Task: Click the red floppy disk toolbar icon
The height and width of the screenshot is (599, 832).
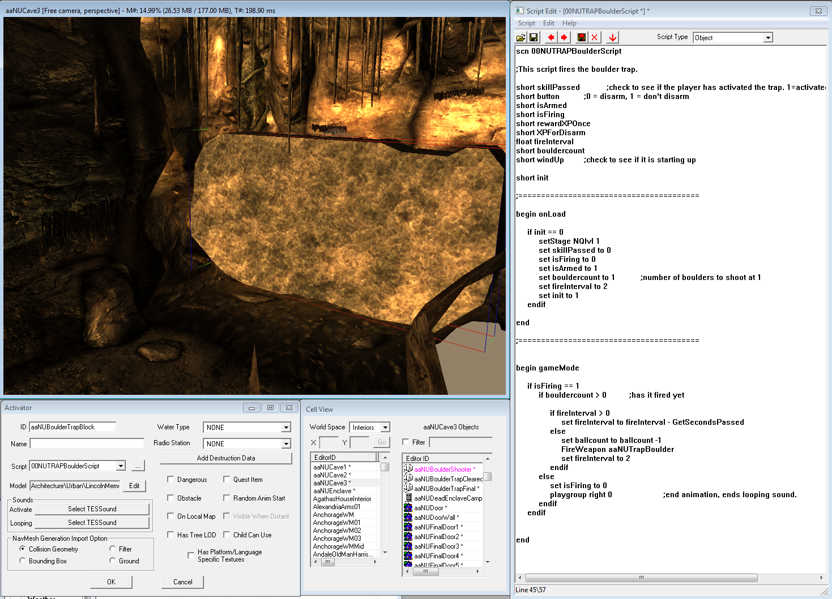Action: click(582, 37)
